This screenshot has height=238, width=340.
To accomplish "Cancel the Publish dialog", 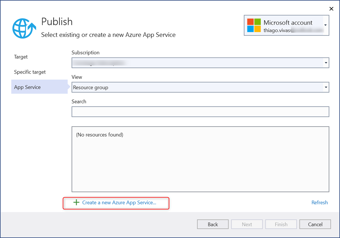I will [315, 224].
